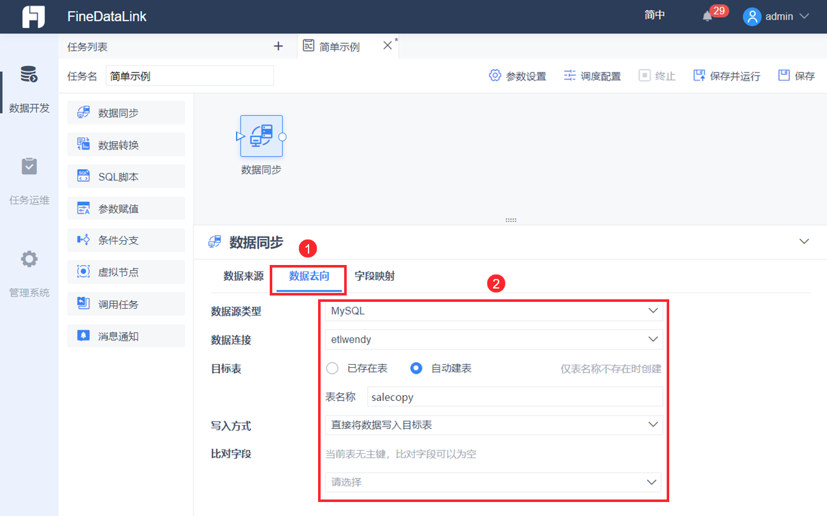Open the notifications bell icon
The width and height of the screenshot is (827, 516).
tap(707, 17)
